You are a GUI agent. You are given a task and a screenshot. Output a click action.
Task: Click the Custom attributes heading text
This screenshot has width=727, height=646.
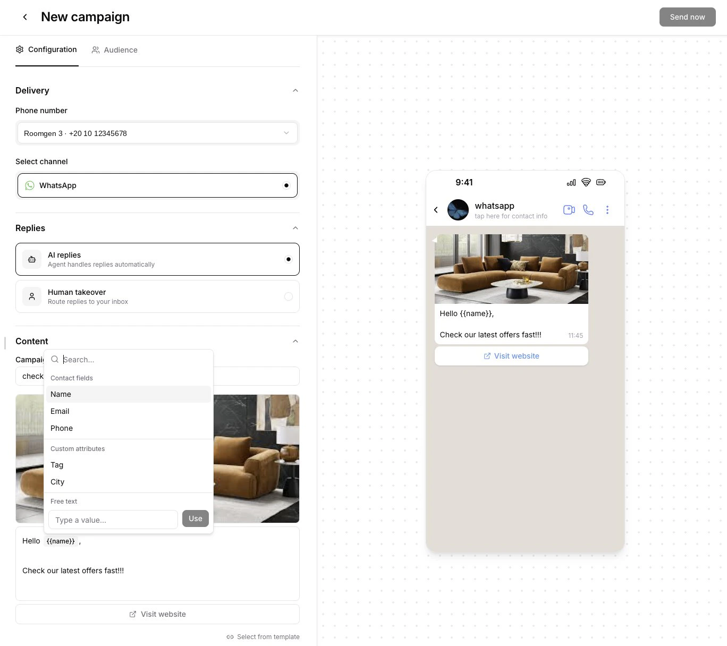(x=78, y=449)
